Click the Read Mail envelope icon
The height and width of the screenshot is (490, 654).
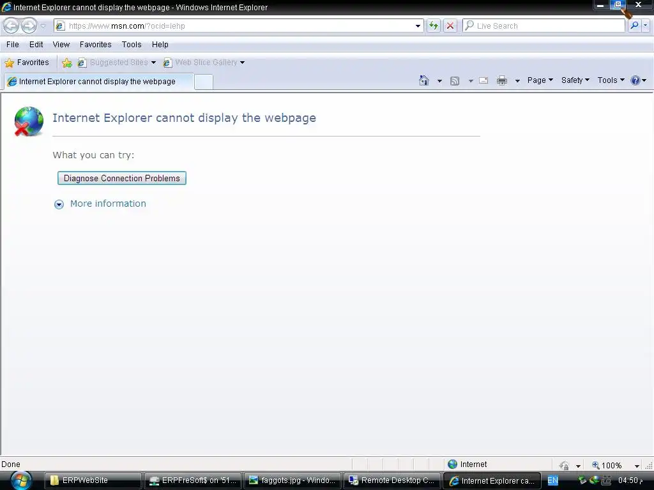click(x=483, y=80)
